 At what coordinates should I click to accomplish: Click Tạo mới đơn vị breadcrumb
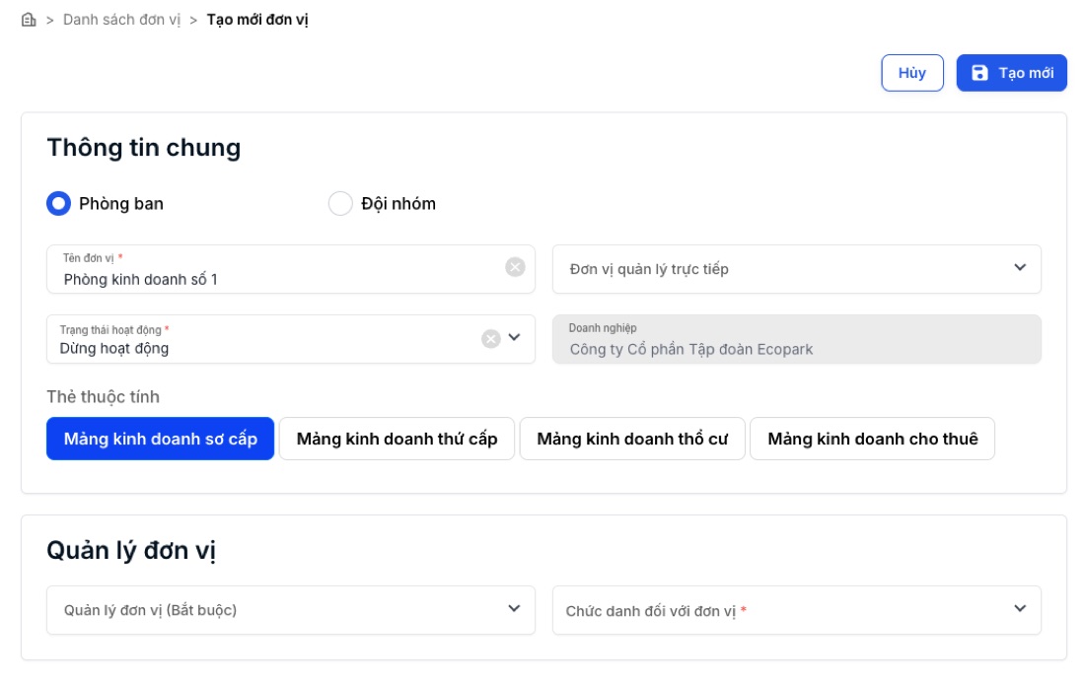click(x=257, y=20)
